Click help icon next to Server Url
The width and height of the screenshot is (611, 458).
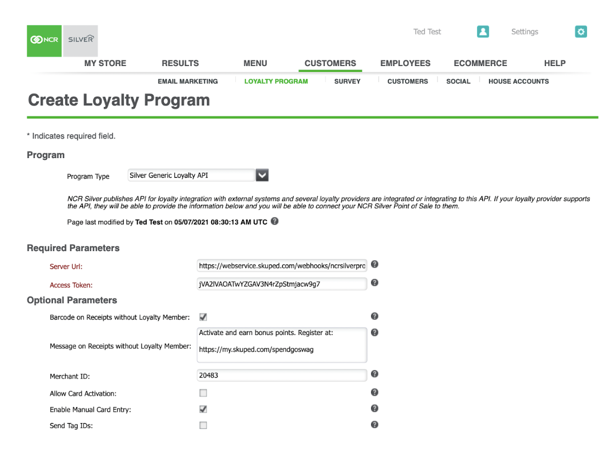click(x=374, y=264)
